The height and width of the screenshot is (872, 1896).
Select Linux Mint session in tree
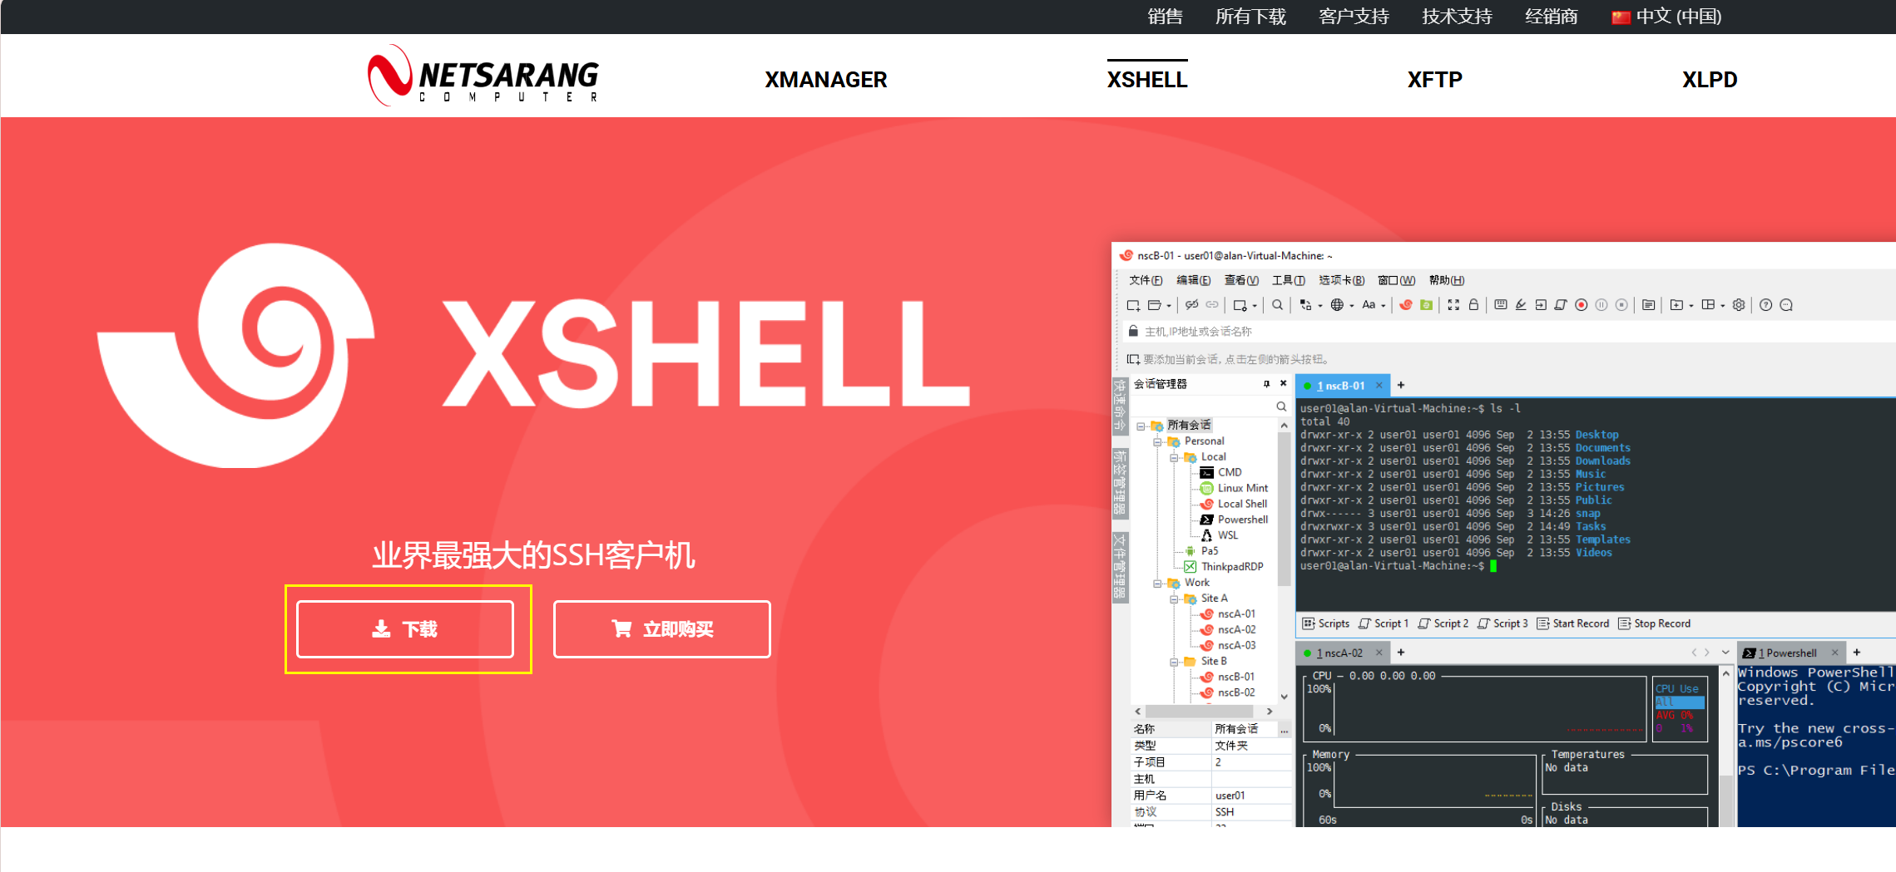click(1235, 489)
